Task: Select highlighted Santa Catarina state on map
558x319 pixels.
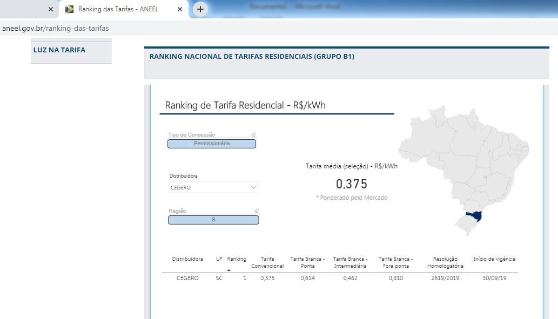Action: pos(474,216)
